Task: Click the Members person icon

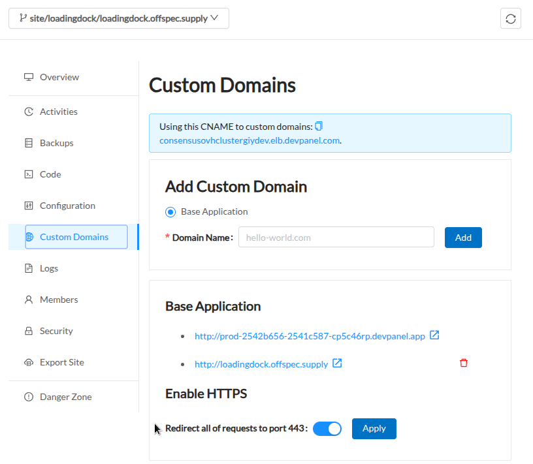Action: tap(29, 300)
